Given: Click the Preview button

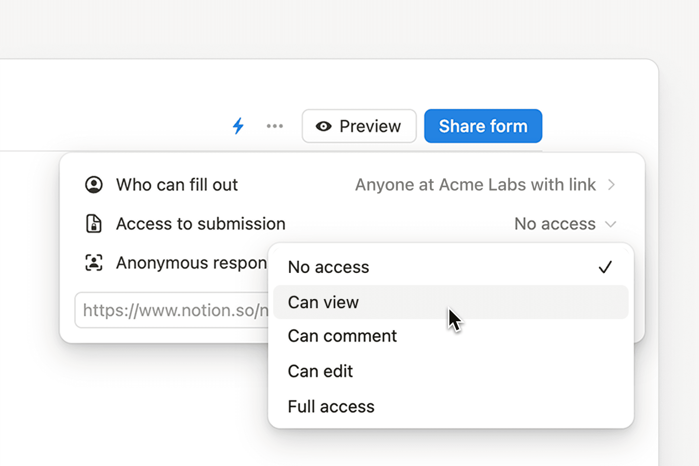Looking at the screenshot, I should click(x=359, y=126).
